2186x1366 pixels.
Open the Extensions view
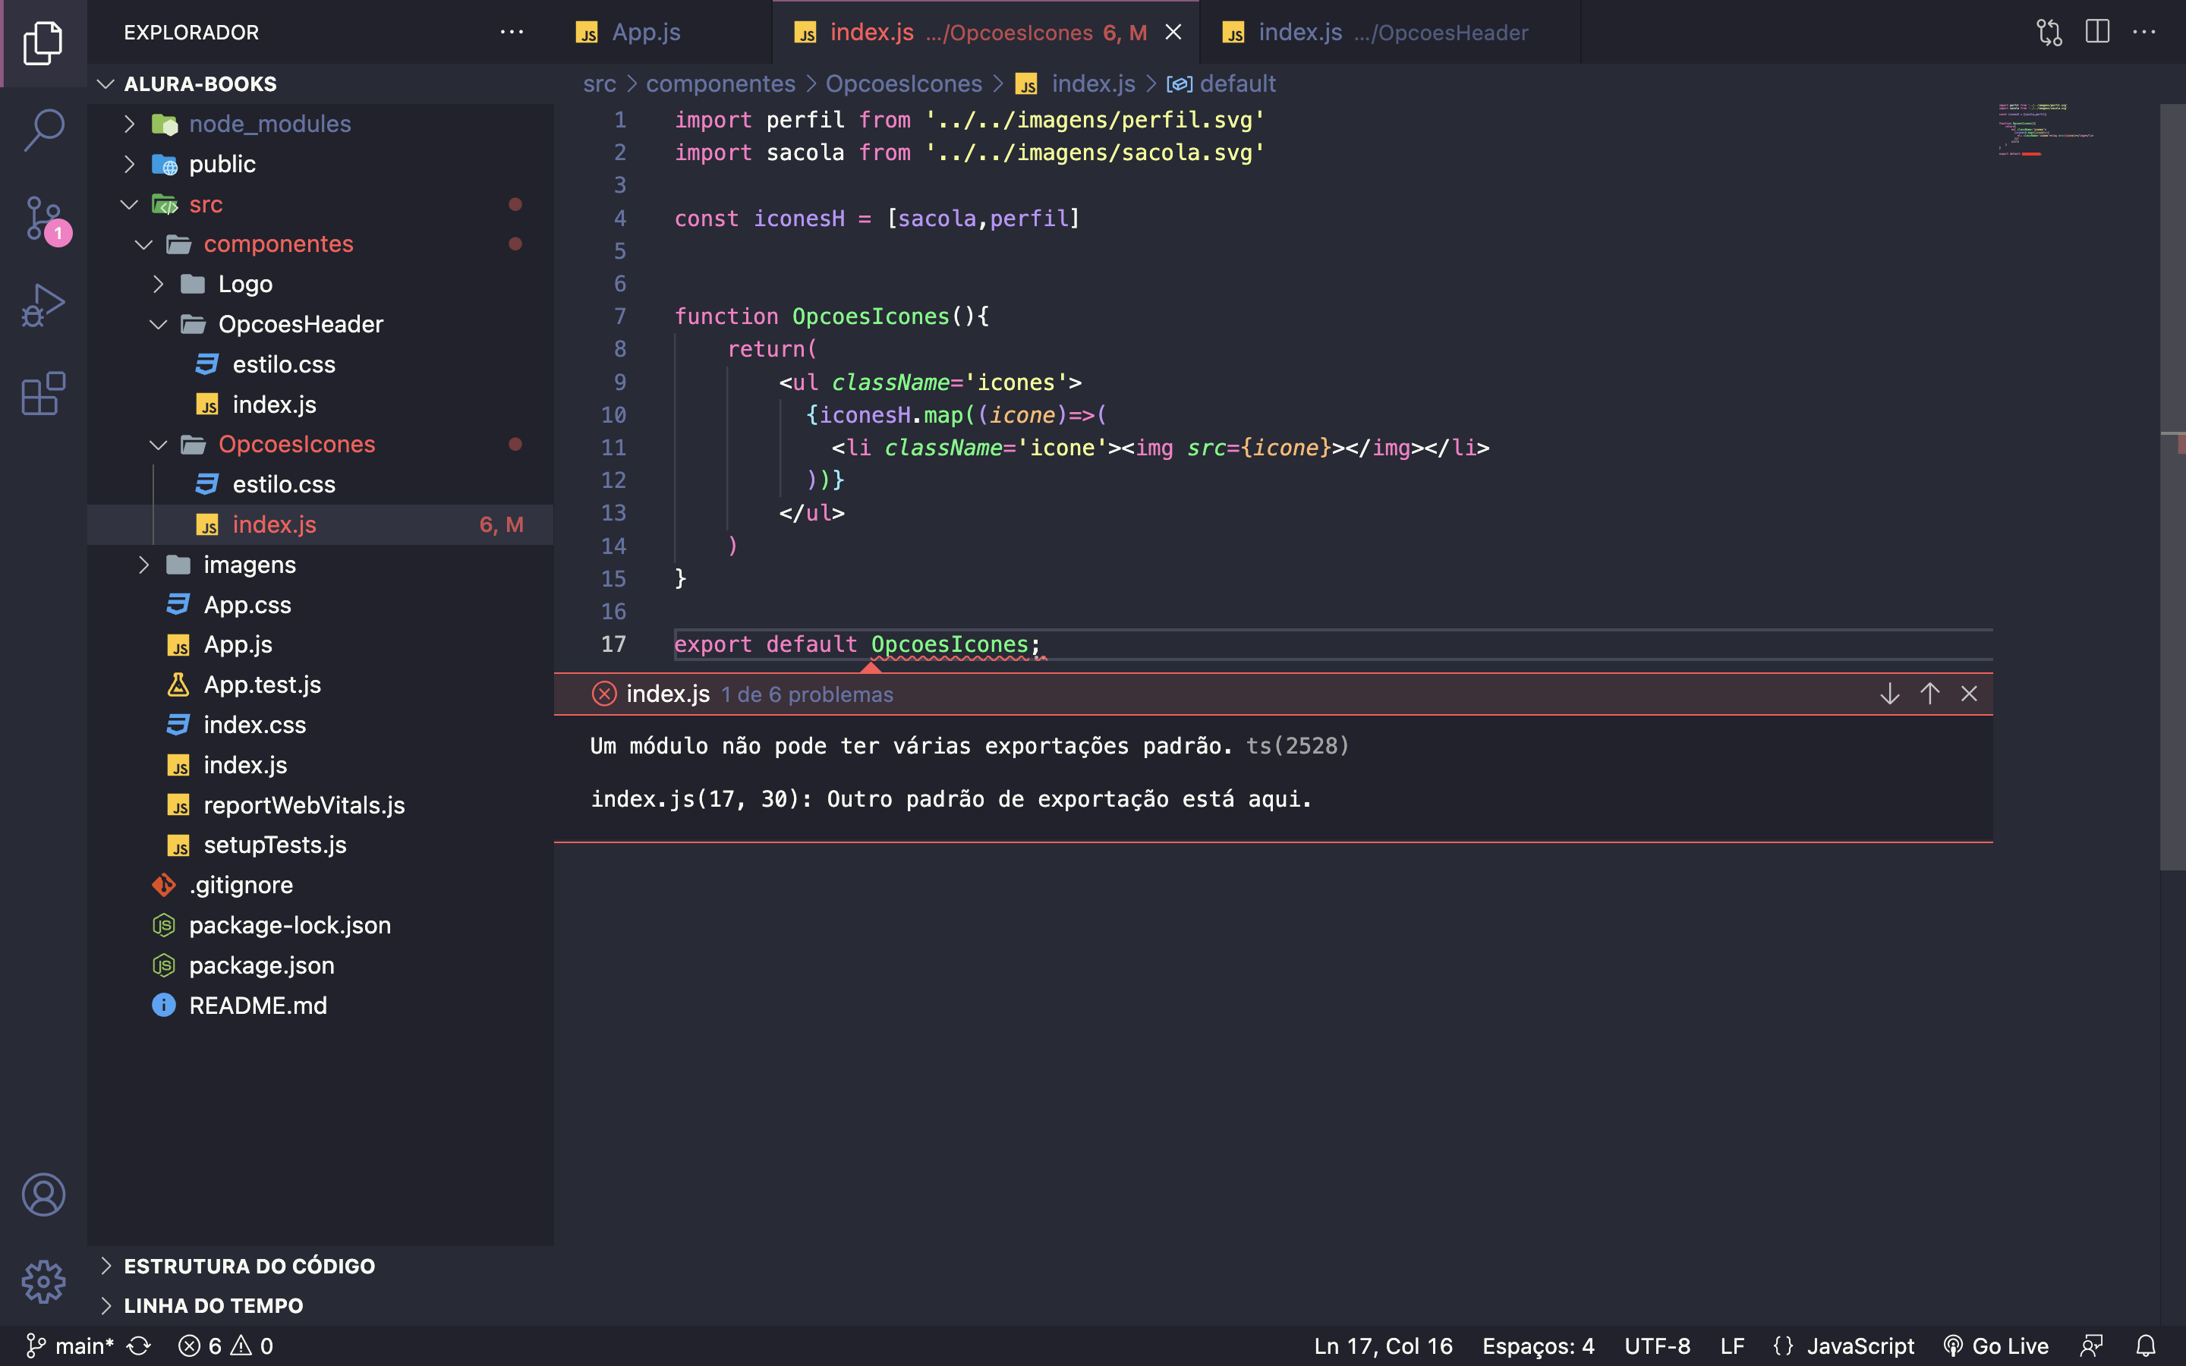point(43,393)
